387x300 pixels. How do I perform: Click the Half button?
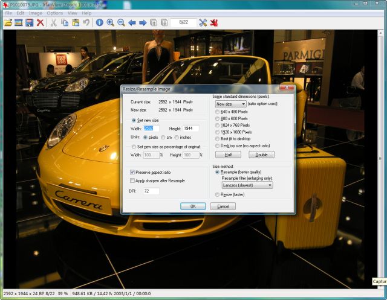tap(228, 155)
